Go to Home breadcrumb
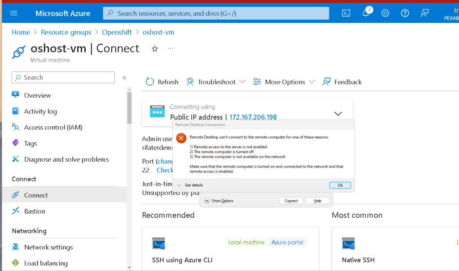 pos(21,32)
